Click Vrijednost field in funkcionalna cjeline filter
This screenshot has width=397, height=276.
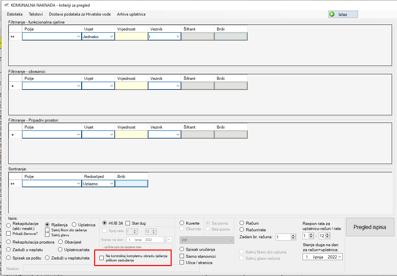[131, 37]
